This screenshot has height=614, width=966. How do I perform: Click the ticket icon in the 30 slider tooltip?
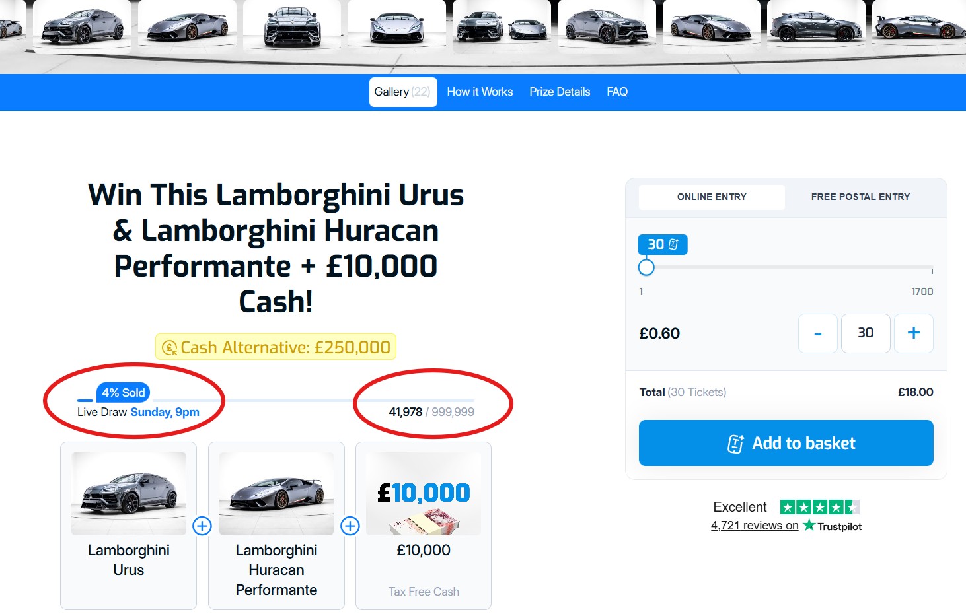click(x=673, y=244)
